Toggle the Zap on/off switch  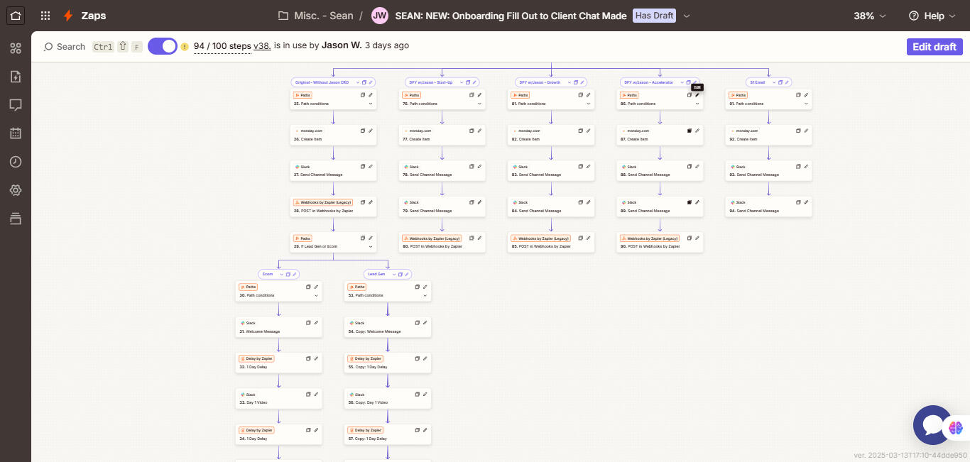coord(163,46)
